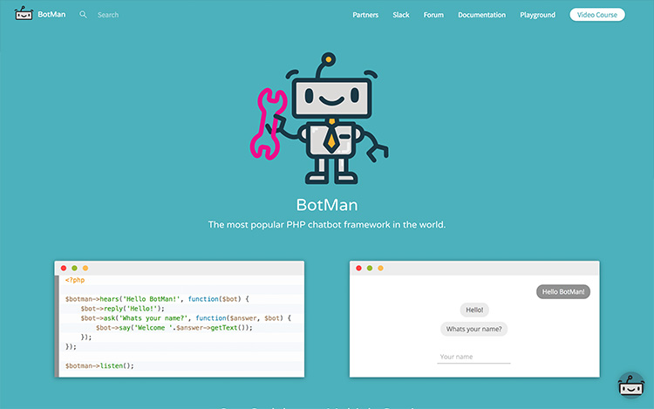654x409 pixels.
Task: Open the Partners menu item
Action: coord(365,15)
